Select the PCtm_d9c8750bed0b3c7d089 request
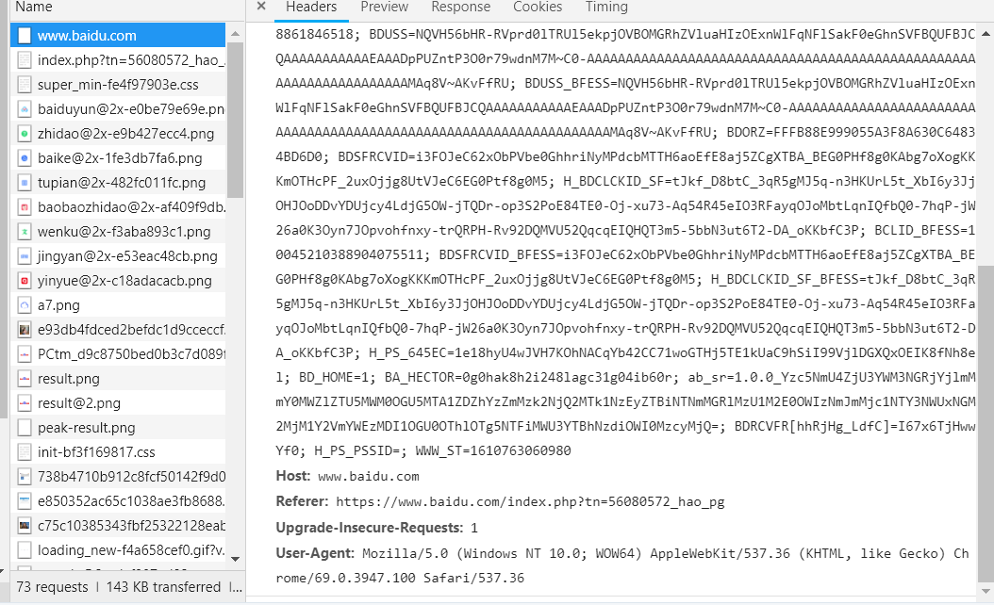 (118, 354)
